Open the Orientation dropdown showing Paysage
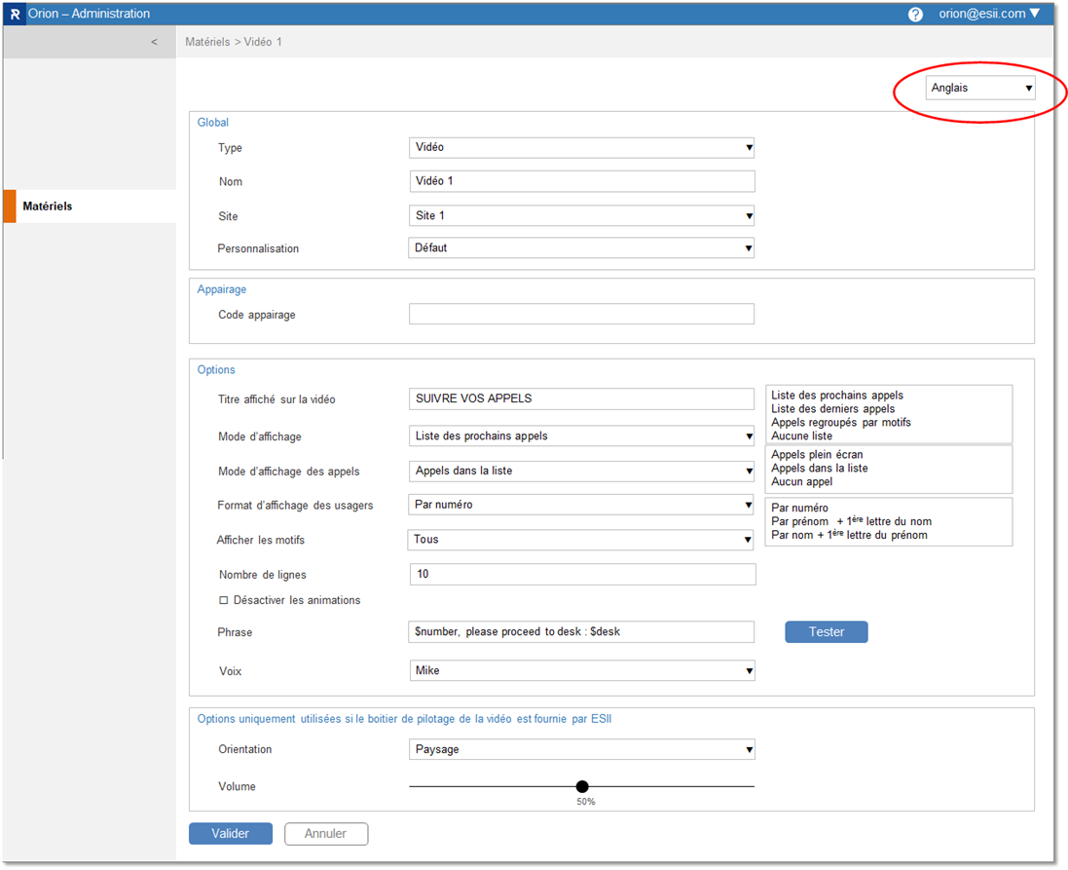The width and height of the screenshot is (1068, 870). (581, 749)
